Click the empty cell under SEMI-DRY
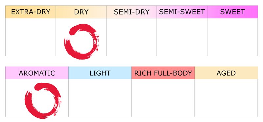 (x=131, y=37)
